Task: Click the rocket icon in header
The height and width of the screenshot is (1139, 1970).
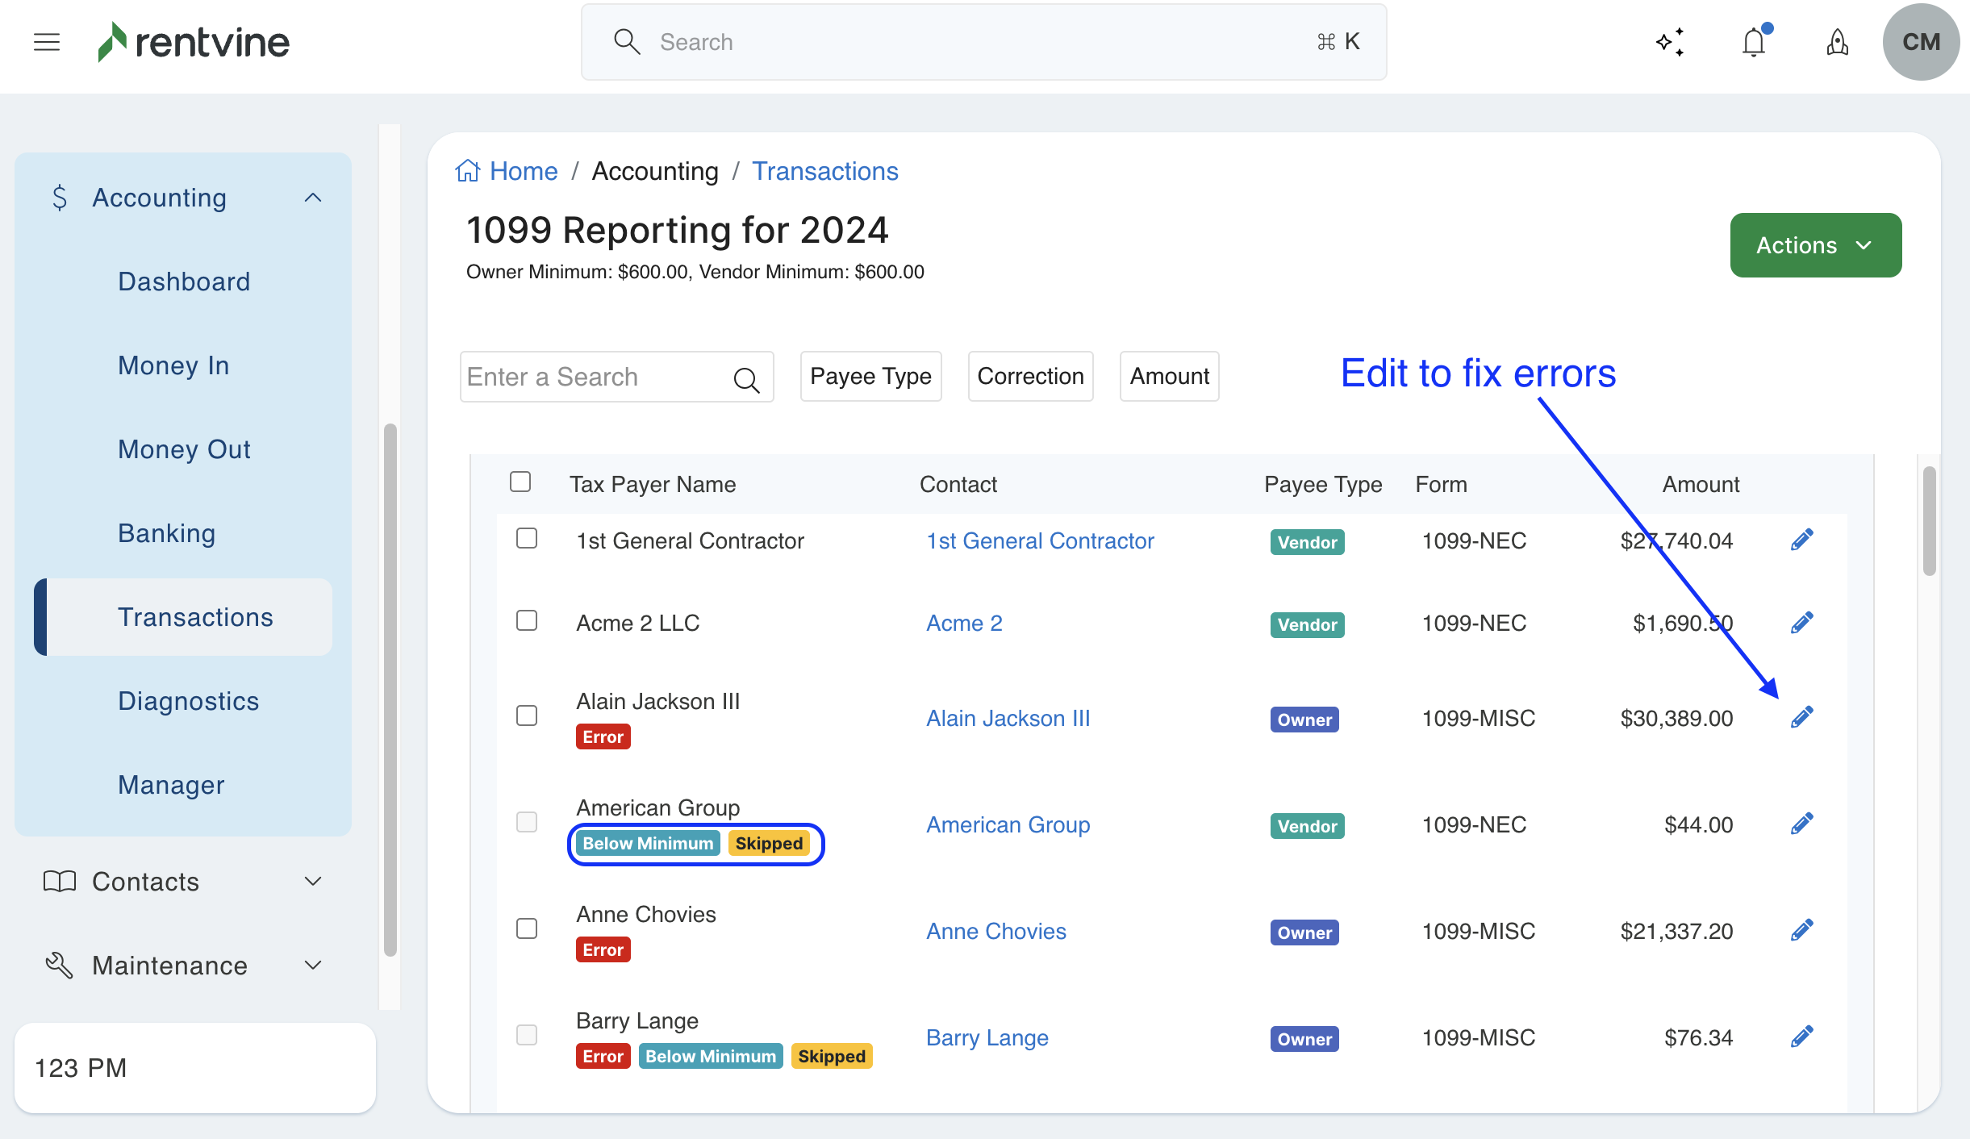Action: 1837,42
